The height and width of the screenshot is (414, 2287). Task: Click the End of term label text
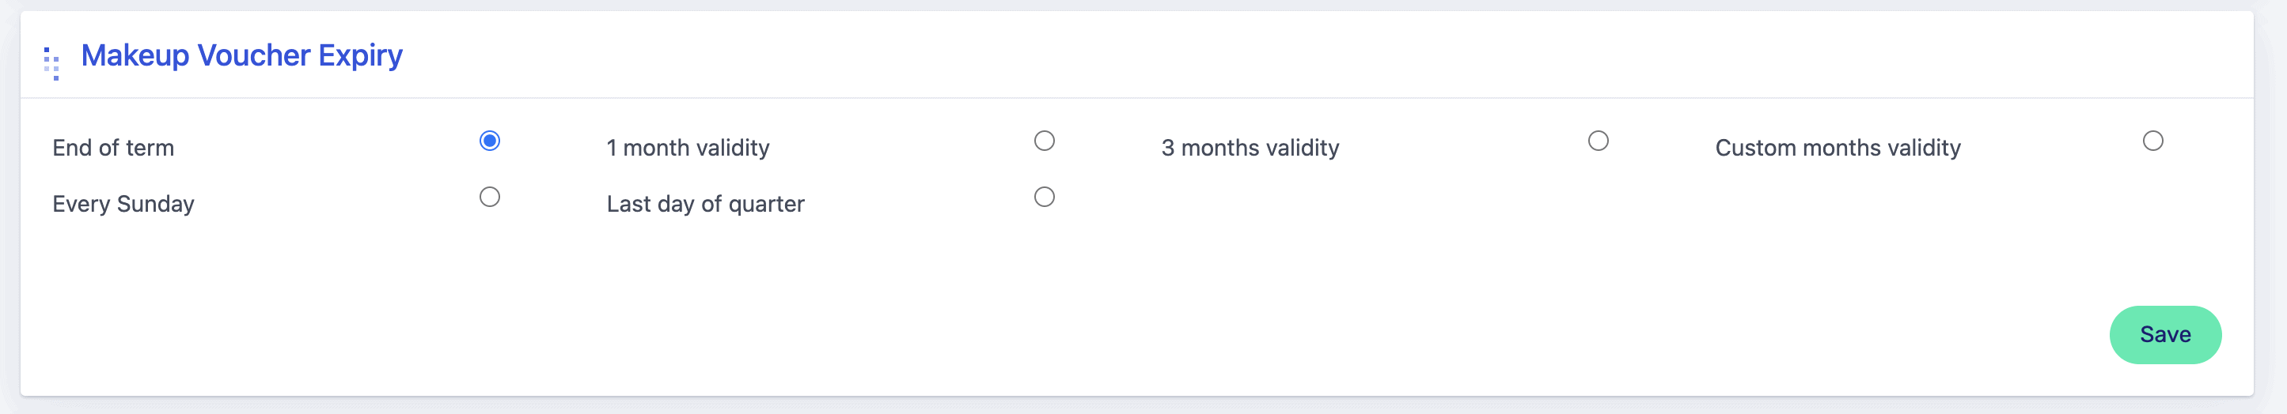112,148
